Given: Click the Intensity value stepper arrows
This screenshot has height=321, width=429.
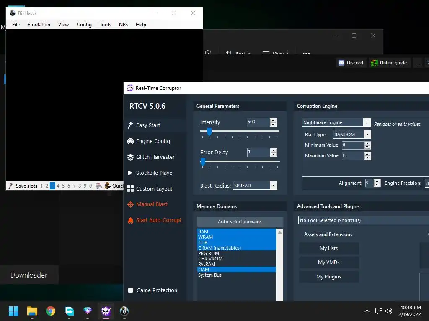Looking at the screenshot, I should pyautogui.click(x=273, y=122).
